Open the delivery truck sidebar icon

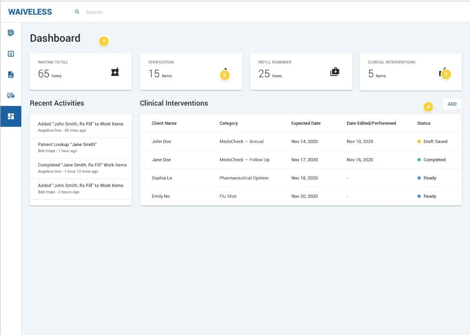pyautogui.click(x=11, y=96)
